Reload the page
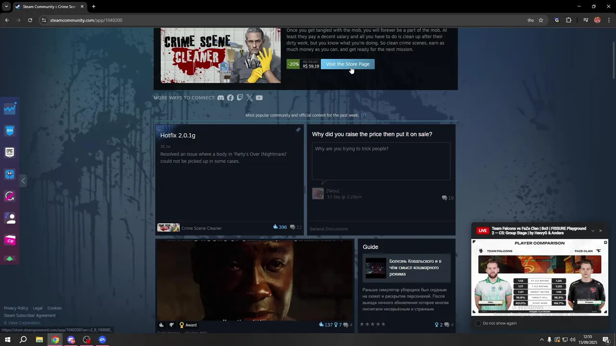The image size is (616, 346). pos(30,20)
